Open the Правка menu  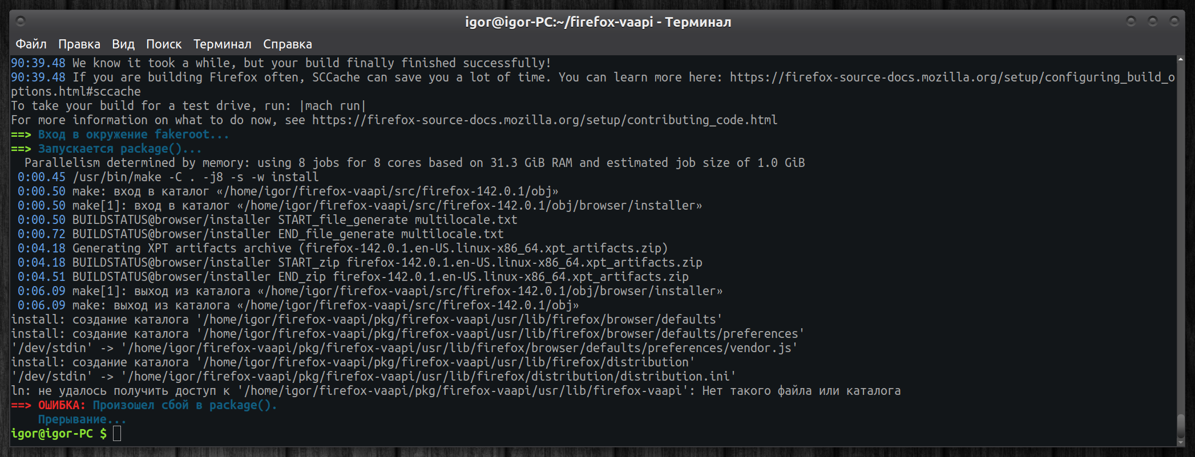79,44
